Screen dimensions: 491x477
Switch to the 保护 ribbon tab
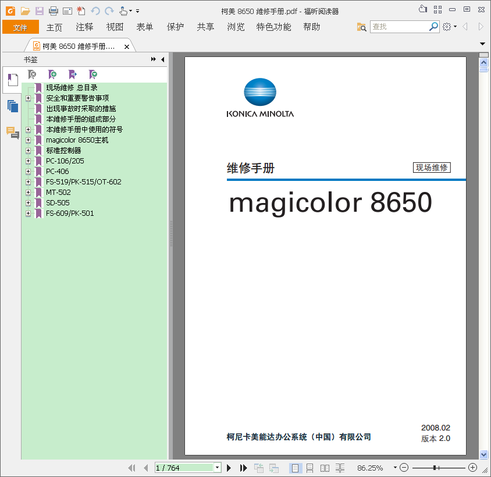pyautogui.click(x=175, y=27)
